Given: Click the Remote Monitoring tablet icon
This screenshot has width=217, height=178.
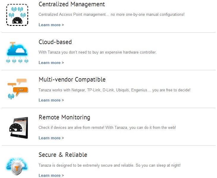Looking at the screenshot, I should (19, 128).
